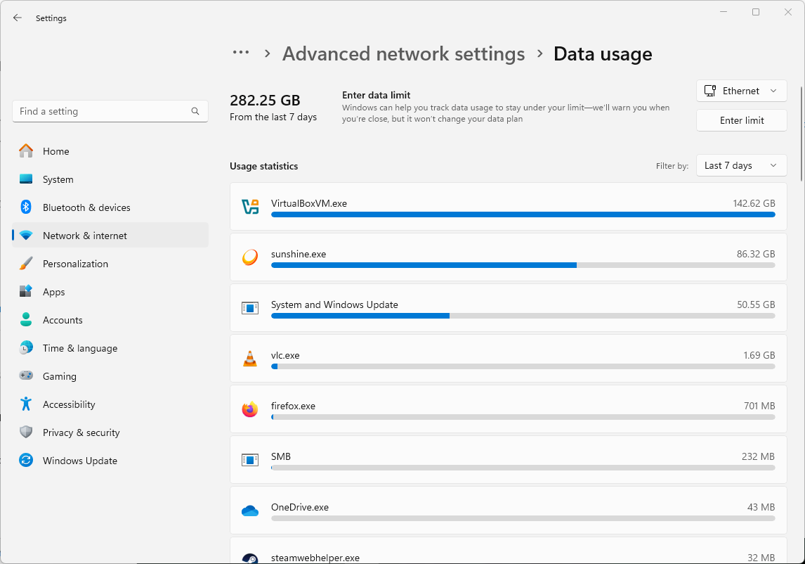Click the VirtualBoxVM.exe app icon
The width and height of the screenshot is (805, 564).
pos(250,207)
